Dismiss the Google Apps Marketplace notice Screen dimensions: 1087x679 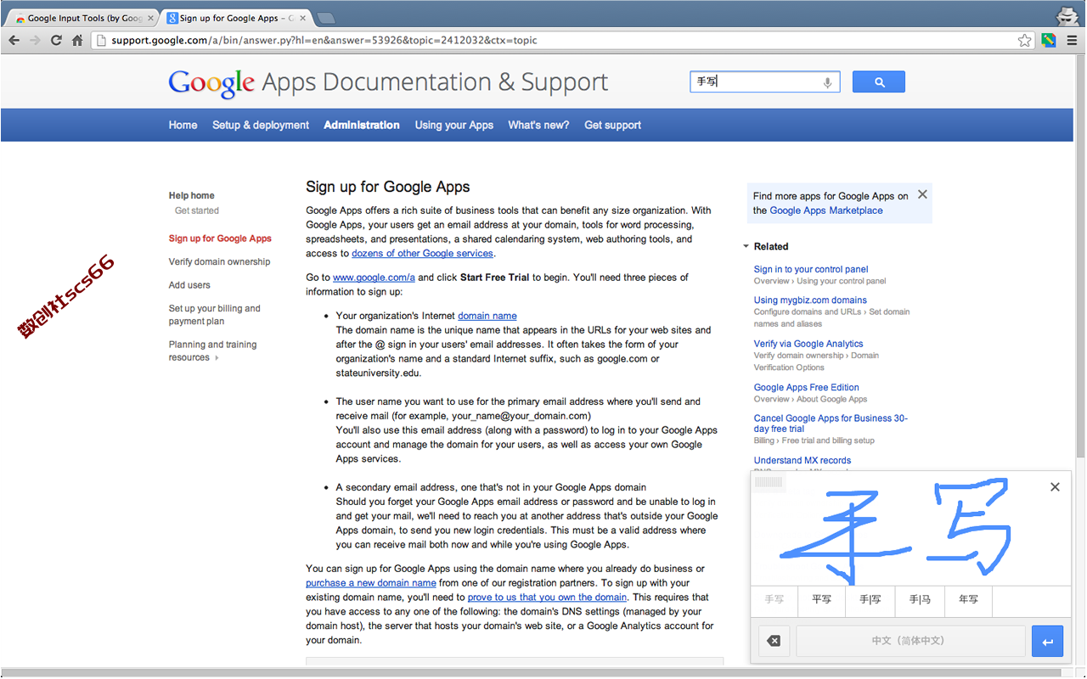tap(922, 194)
